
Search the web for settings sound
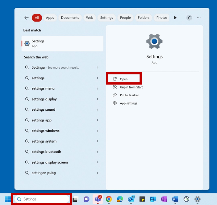(x=44, y=110)
